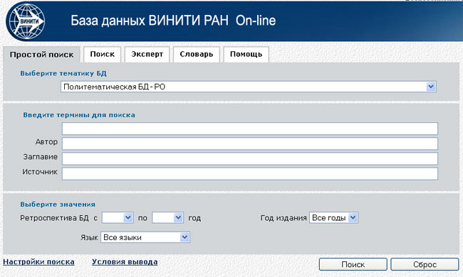Open the Помощь tab
Viewport: 463px width, 277px height.
[x=246, y=55]
